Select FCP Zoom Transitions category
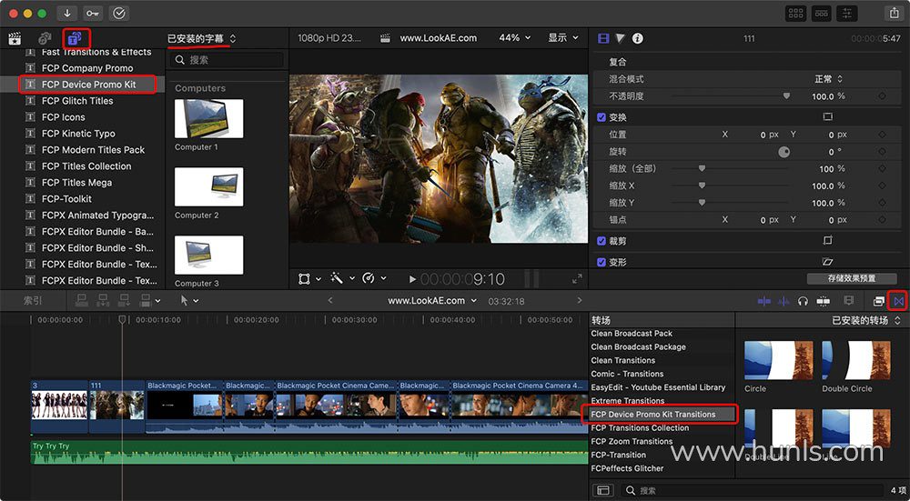 click(632, 441)
